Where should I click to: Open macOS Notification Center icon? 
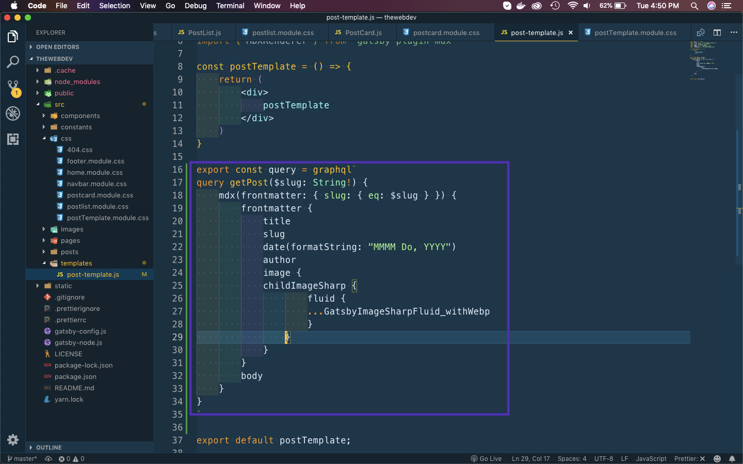(727, 6)
